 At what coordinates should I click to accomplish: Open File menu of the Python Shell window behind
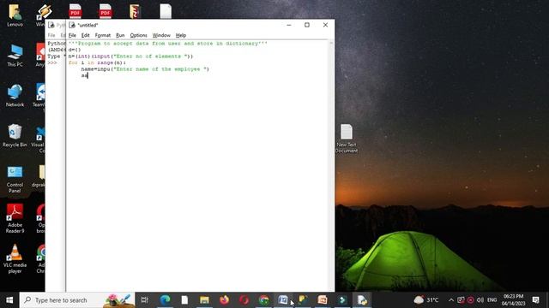51,35
